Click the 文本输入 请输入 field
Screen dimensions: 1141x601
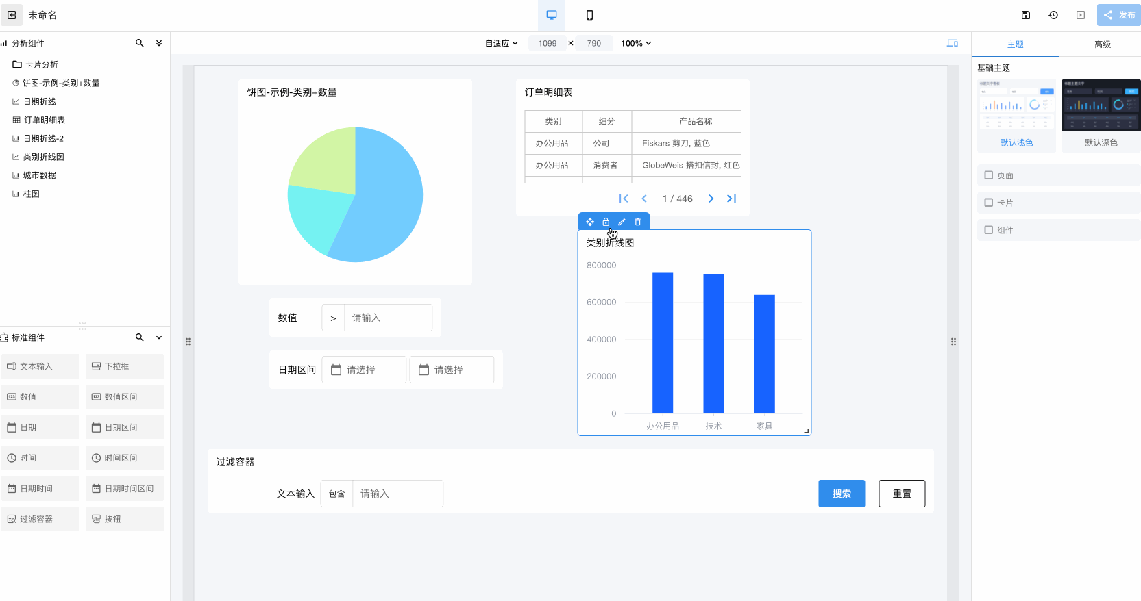click(x=397, y=494)
